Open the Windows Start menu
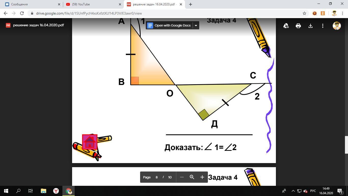 [6, 191]
